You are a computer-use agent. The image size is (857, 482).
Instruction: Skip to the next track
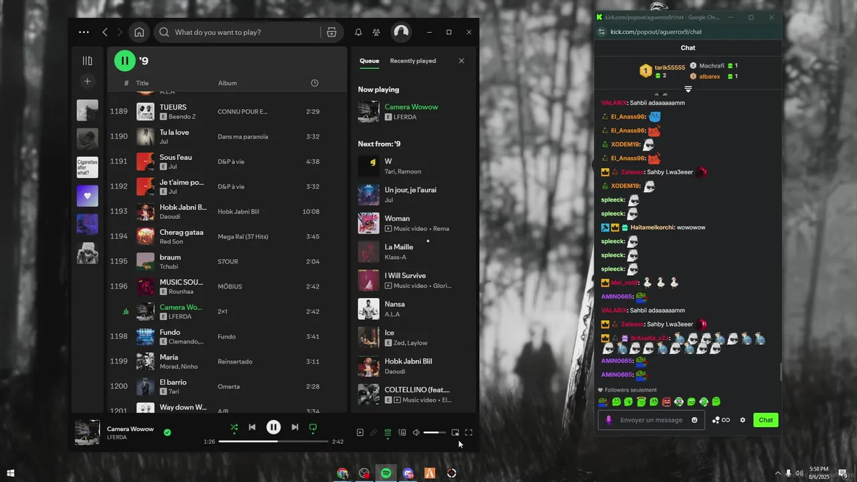click(x=295, y=427)
